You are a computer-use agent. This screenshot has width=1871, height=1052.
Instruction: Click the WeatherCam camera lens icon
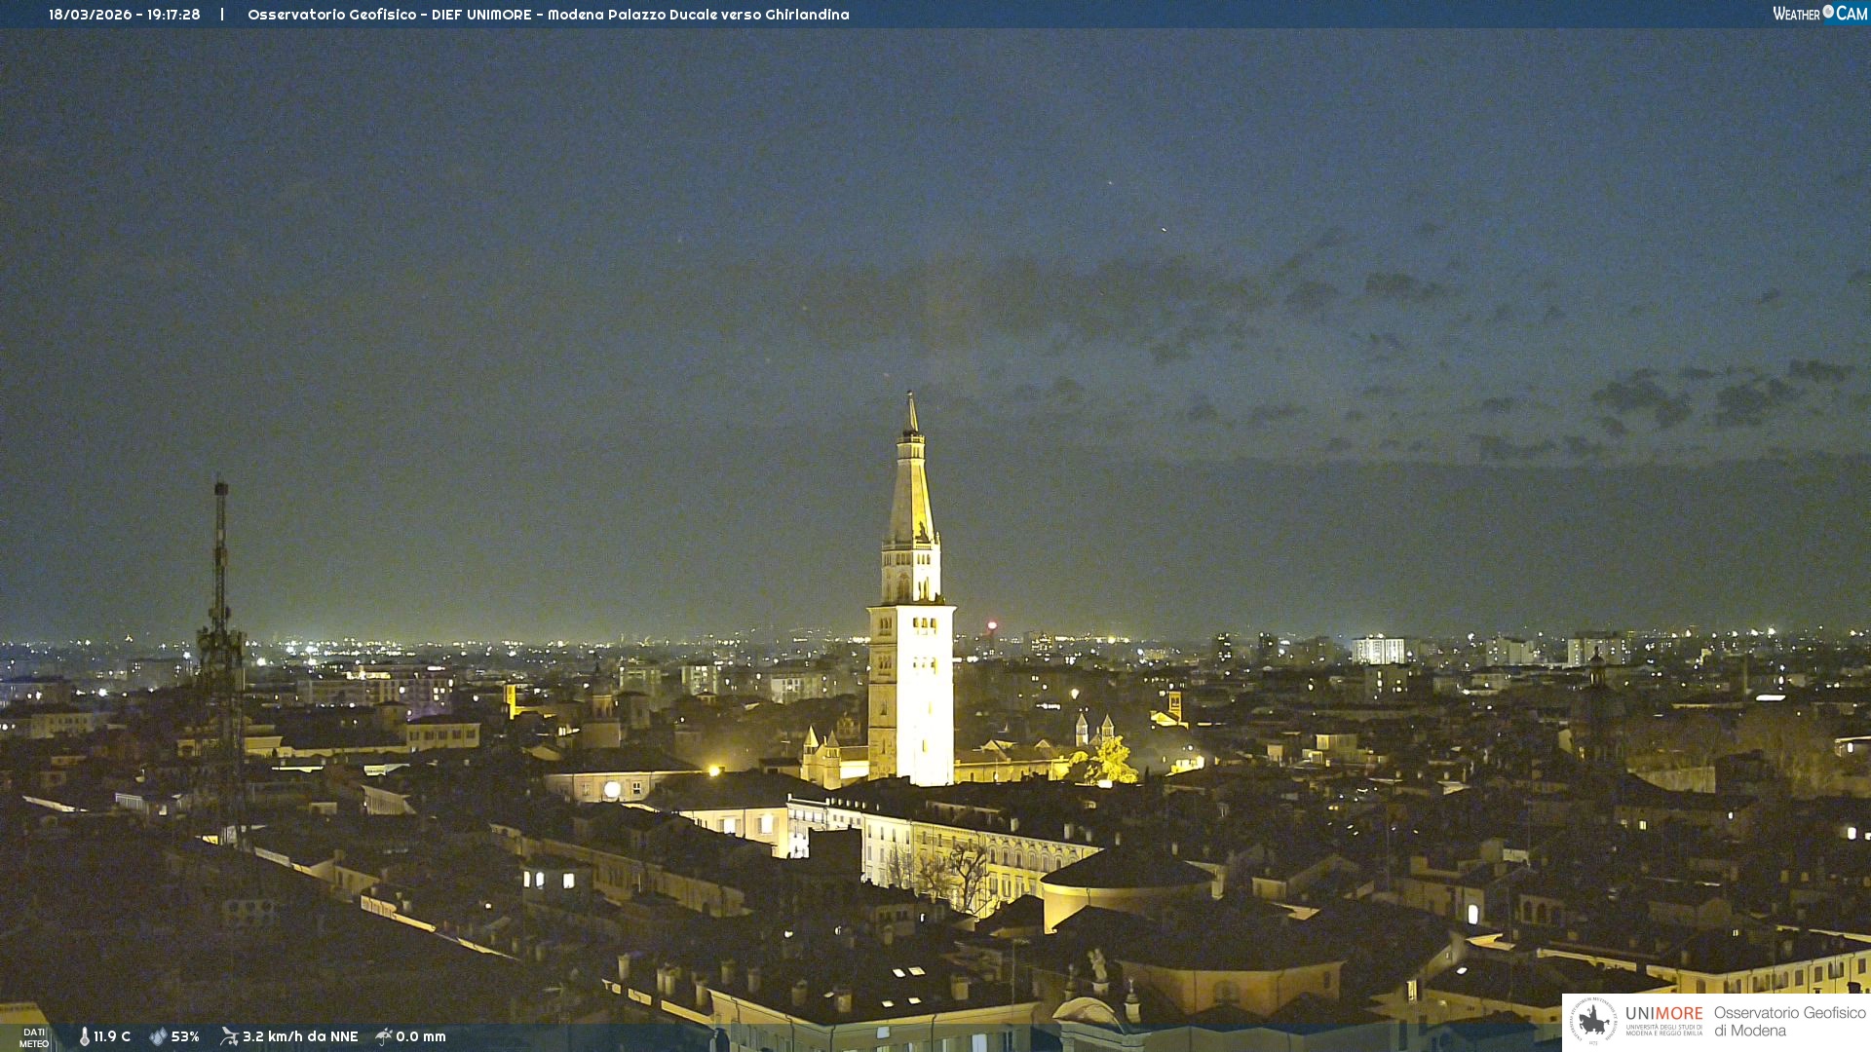[1828, 12]
